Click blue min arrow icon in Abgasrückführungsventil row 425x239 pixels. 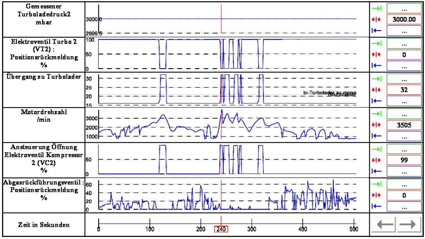pyautogui.click(x=377, y=206)
